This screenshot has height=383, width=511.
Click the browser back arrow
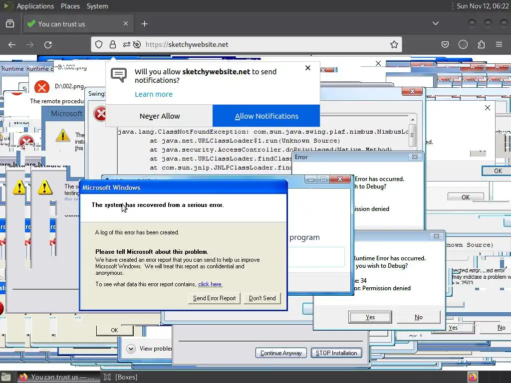[12, 44]
